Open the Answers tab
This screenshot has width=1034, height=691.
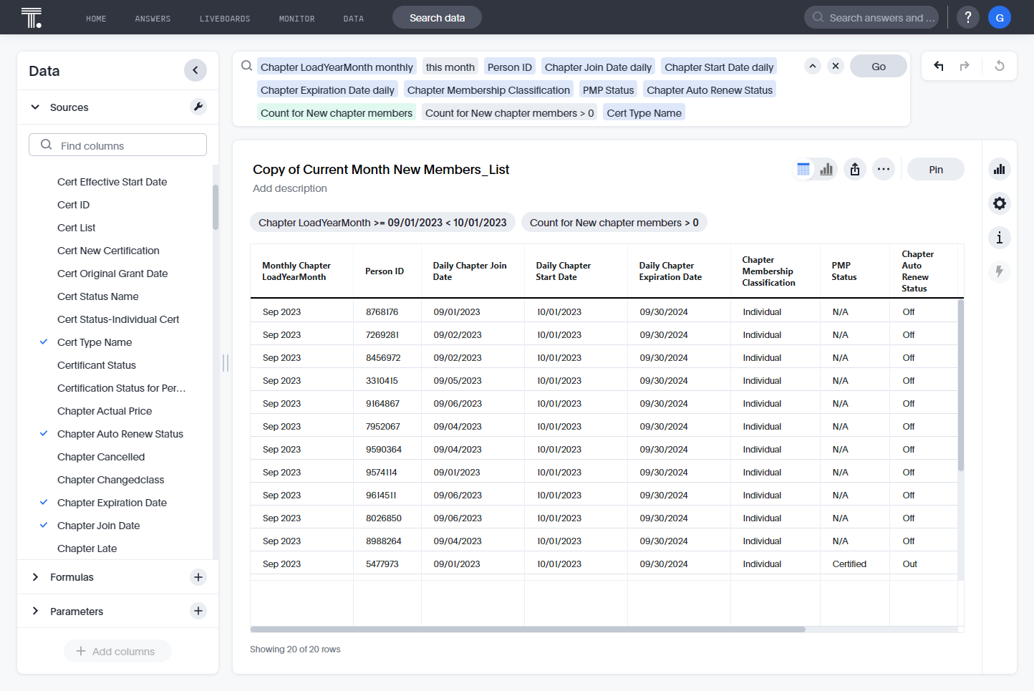tap(153, 19)
